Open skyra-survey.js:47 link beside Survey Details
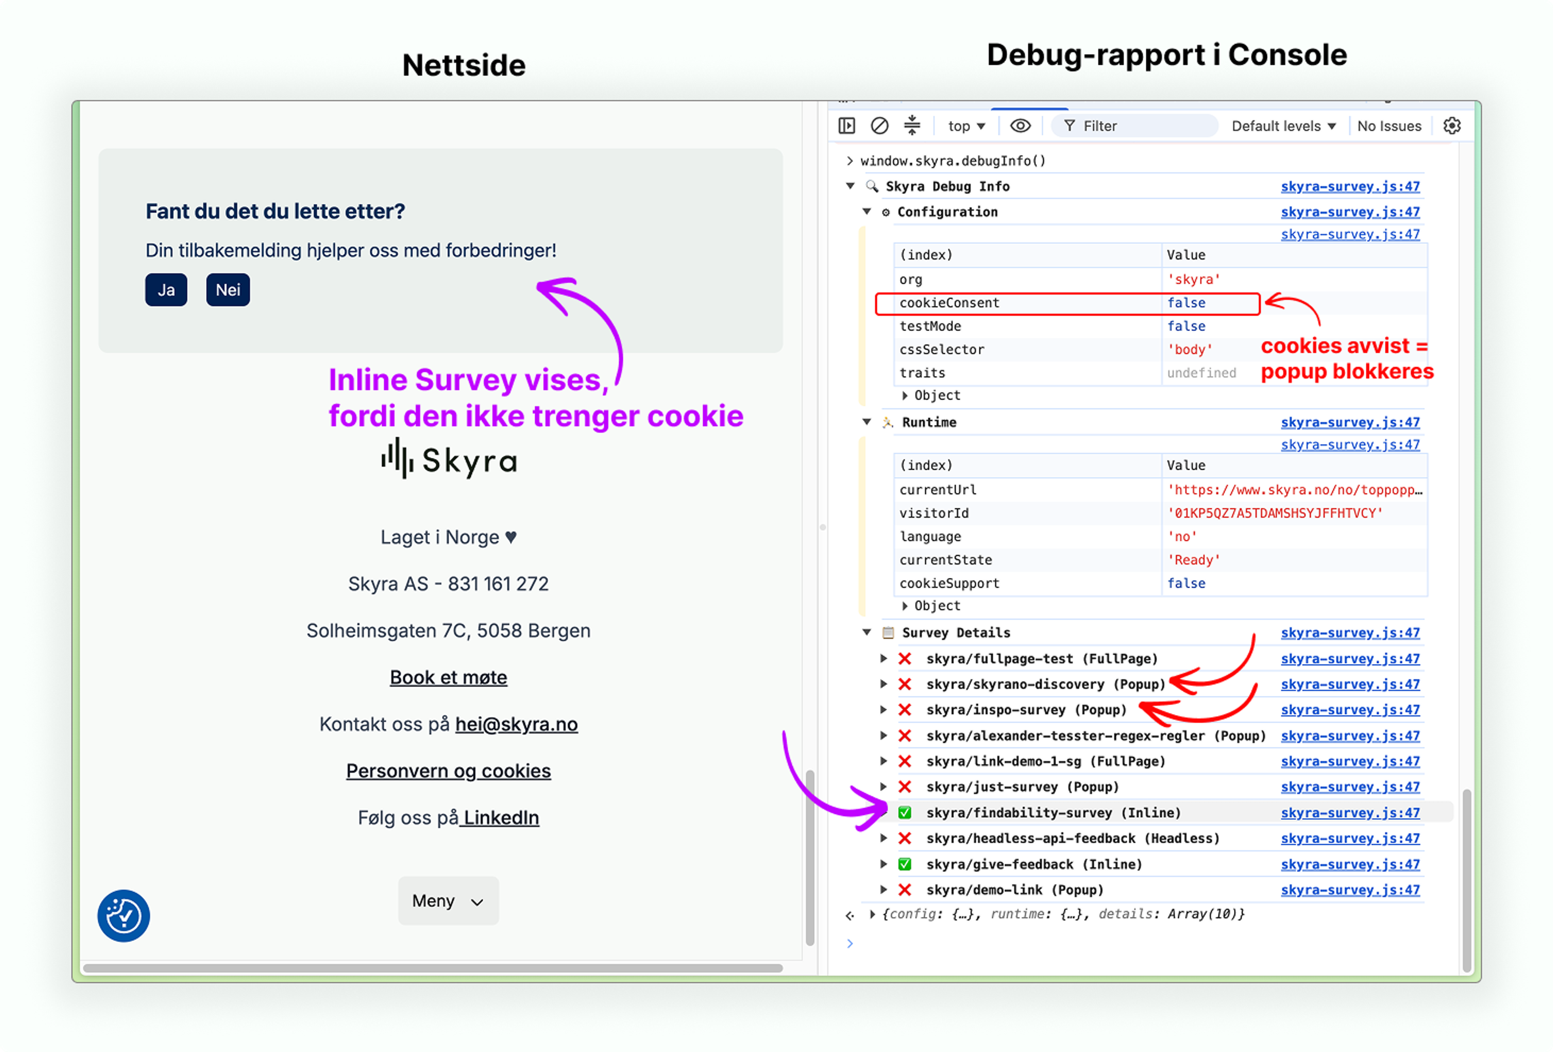 [1350, 633]
